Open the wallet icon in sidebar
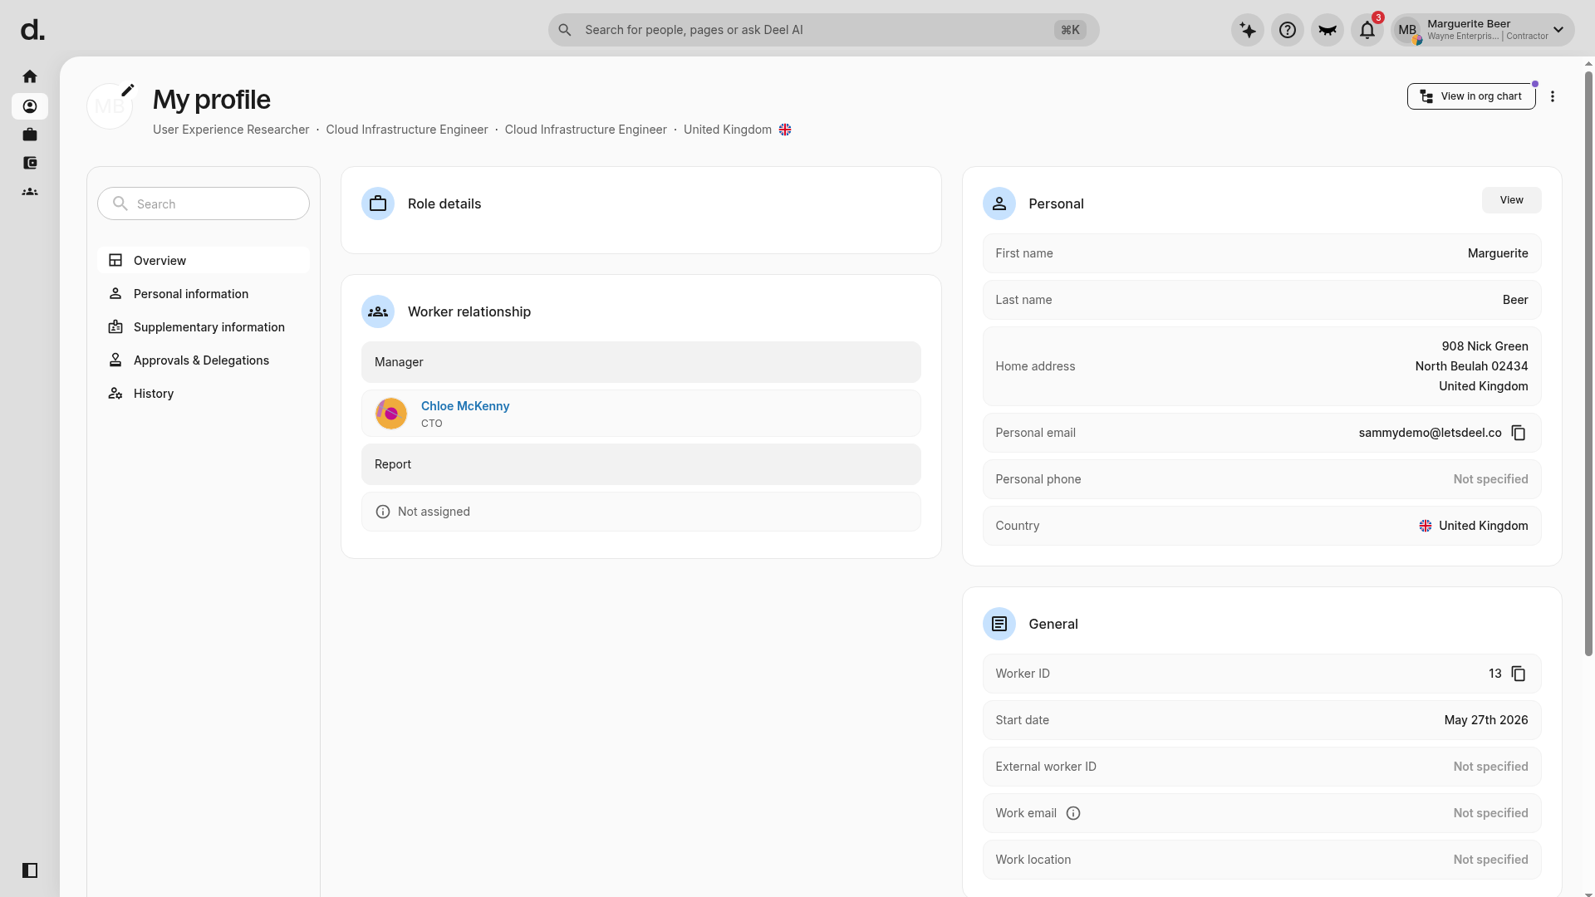Screen dimensions: 1595x897 pyautogui.click(x=30, y=163)
